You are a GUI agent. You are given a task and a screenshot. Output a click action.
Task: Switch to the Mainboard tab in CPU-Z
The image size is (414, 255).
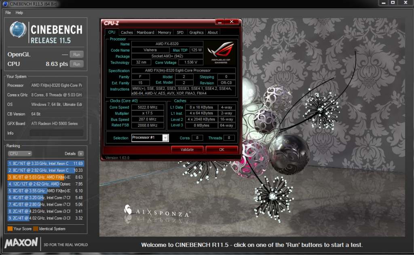click(145, 32)
